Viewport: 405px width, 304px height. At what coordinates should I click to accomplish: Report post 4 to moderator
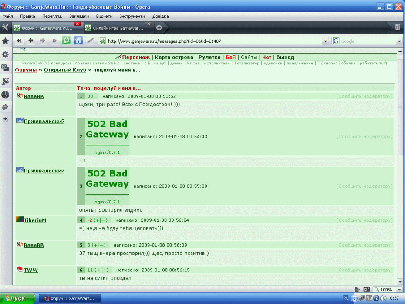click(364, 220)
